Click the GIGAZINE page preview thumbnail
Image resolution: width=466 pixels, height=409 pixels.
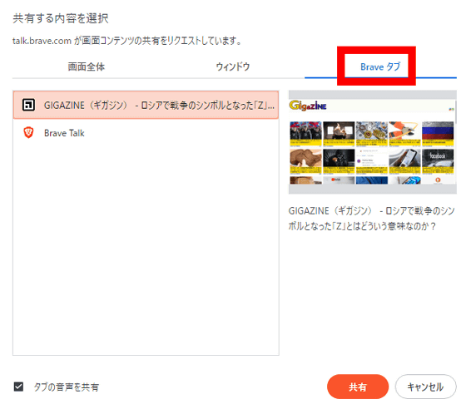373,142
